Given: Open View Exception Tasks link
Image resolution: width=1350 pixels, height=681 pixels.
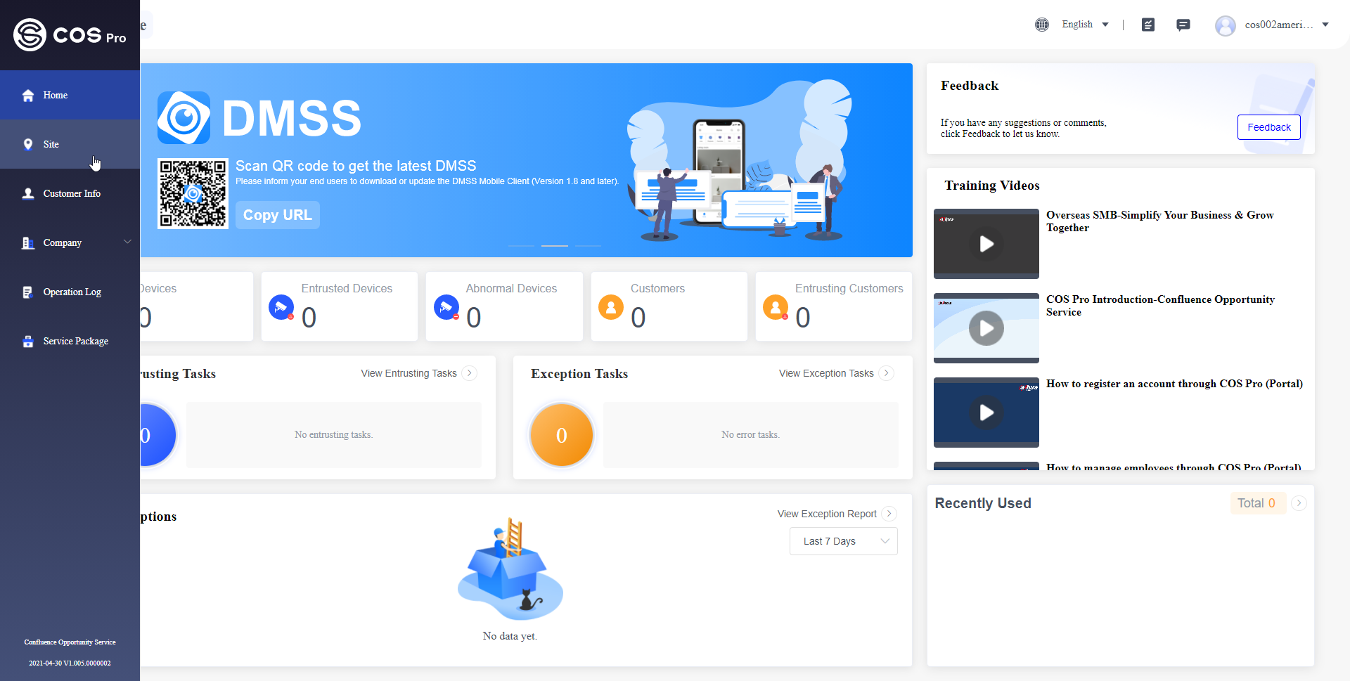Looking at the screenshot, I should coord(826,373).
